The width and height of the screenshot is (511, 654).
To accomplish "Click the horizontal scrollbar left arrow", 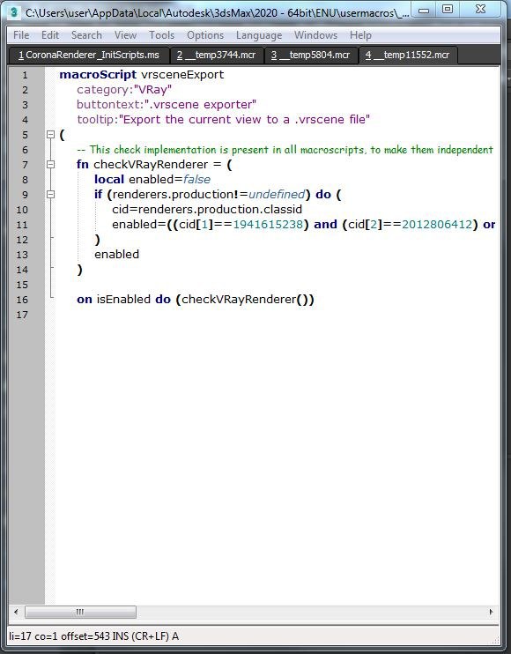I will 16,612.
